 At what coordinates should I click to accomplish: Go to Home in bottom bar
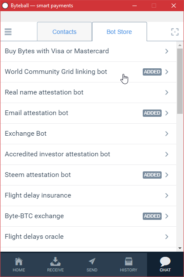[19, 265]
